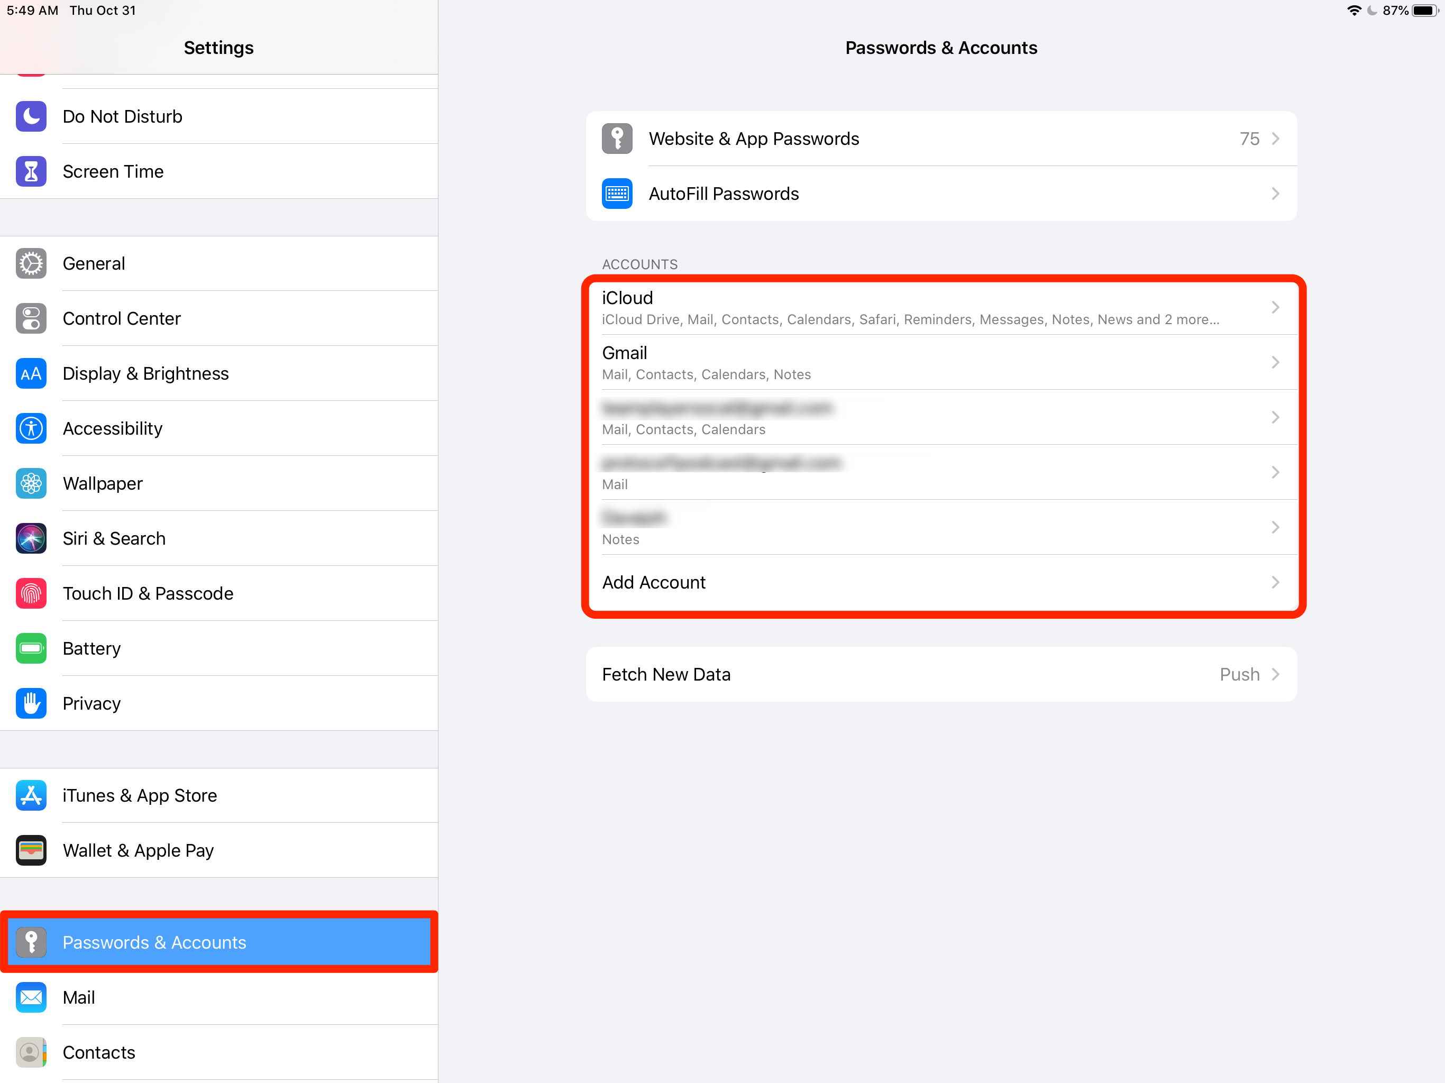Open the iCloud account entry
Screen dimensions: 1445x1083
(x=941, y=307)
